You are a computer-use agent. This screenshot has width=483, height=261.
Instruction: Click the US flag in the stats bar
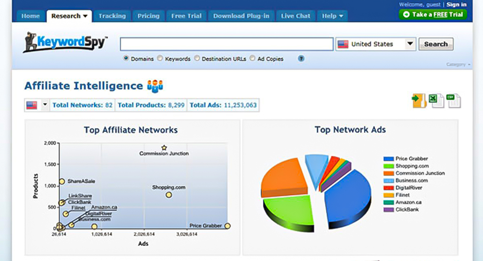[x=32, y=105]
